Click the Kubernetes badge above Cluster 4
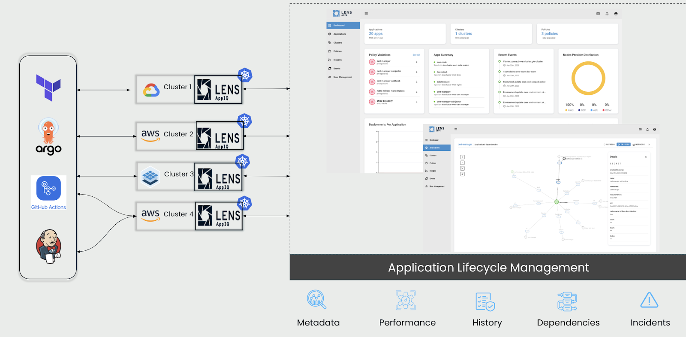This screenshot has width=686, height=337. coord(244,203)
